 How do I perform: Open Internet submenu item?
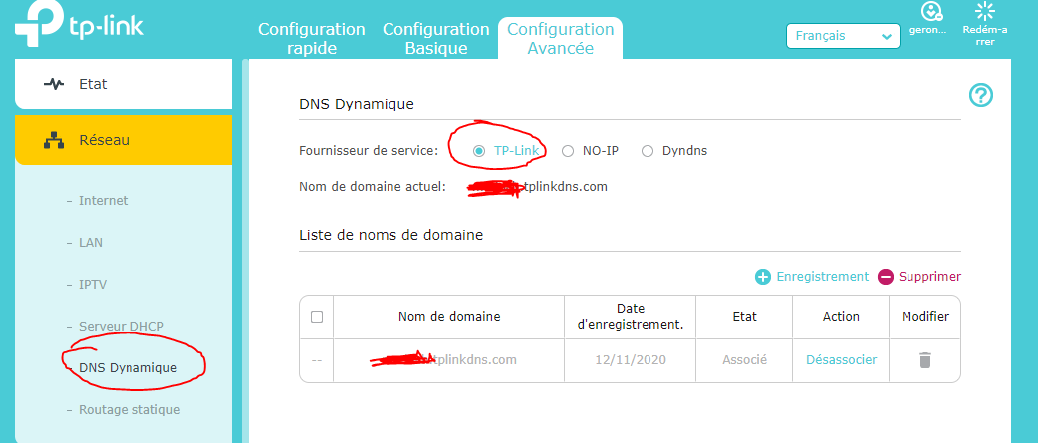[103, 200]
